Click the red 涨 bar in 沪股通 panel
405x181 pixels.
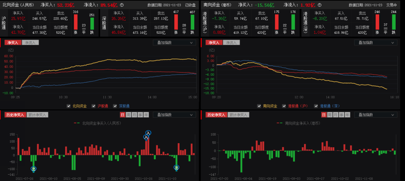point(76,22)
